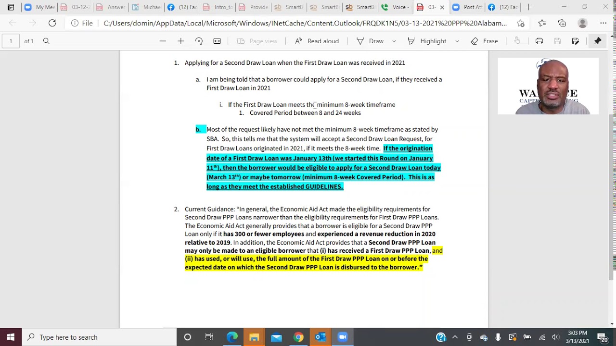616x346 pixels.
Task: Switch to the Provide PDF tab
Action: (x=253, y=7)
